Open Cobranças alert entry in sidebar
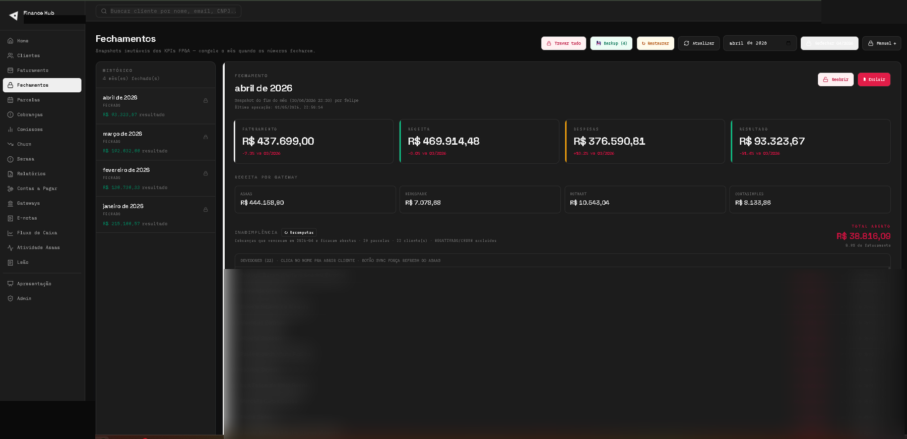This screenshot has width=907, height=439. (42, 115)
